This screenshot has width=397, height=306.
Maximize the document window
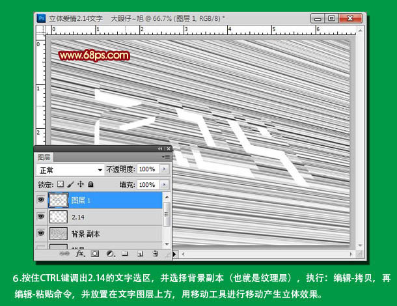click(x=331, y=18)
